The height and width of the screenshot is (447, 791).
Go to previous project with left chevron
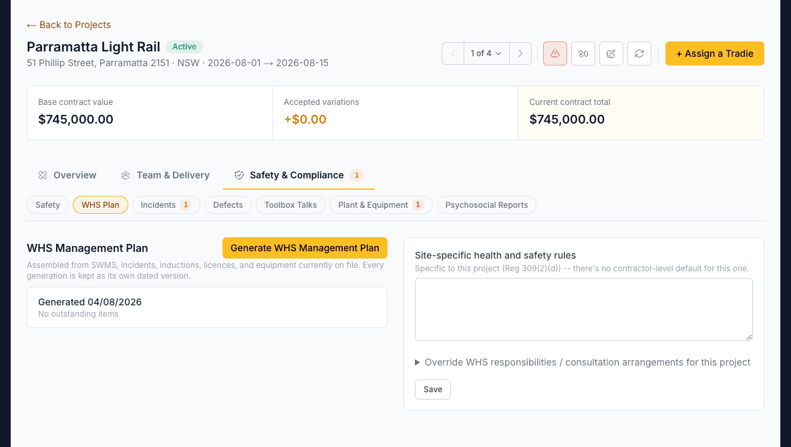pyautogui.click(x=453, y=53)
